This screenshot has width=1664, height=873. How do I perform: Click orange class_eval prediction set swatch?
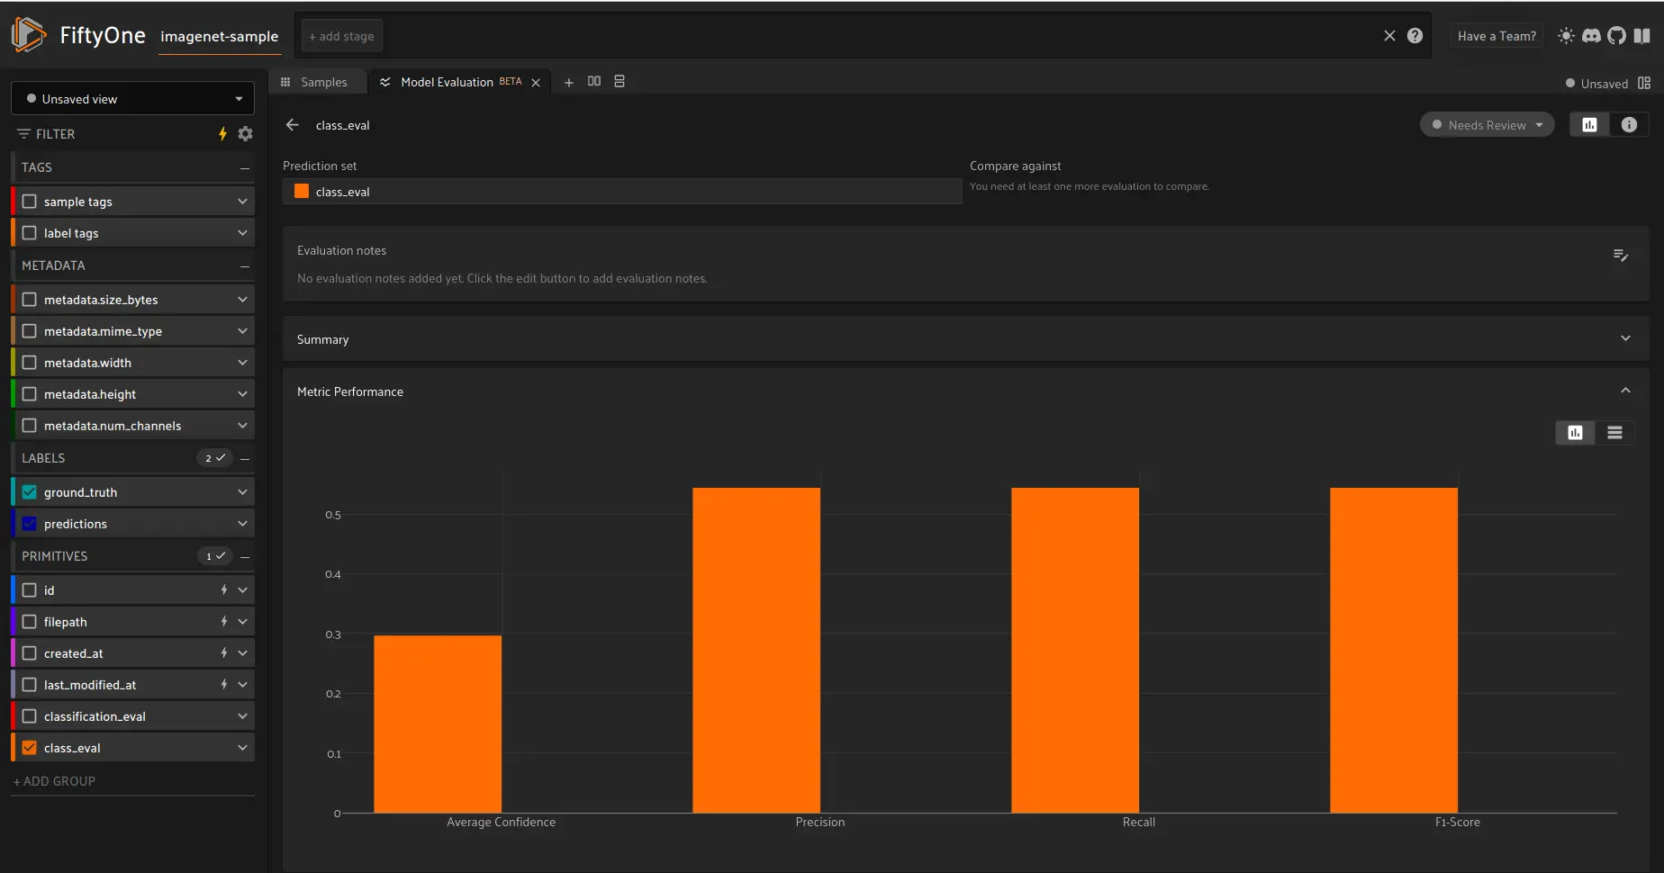point(302,192)
